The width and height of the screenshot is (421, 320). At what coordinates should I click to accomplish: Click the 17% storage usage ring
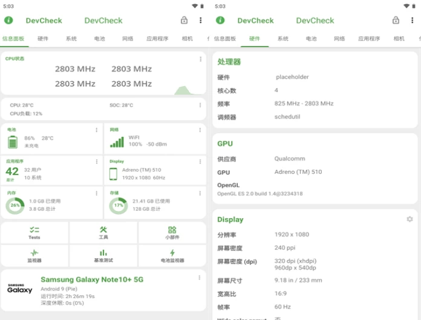point(118,206)
